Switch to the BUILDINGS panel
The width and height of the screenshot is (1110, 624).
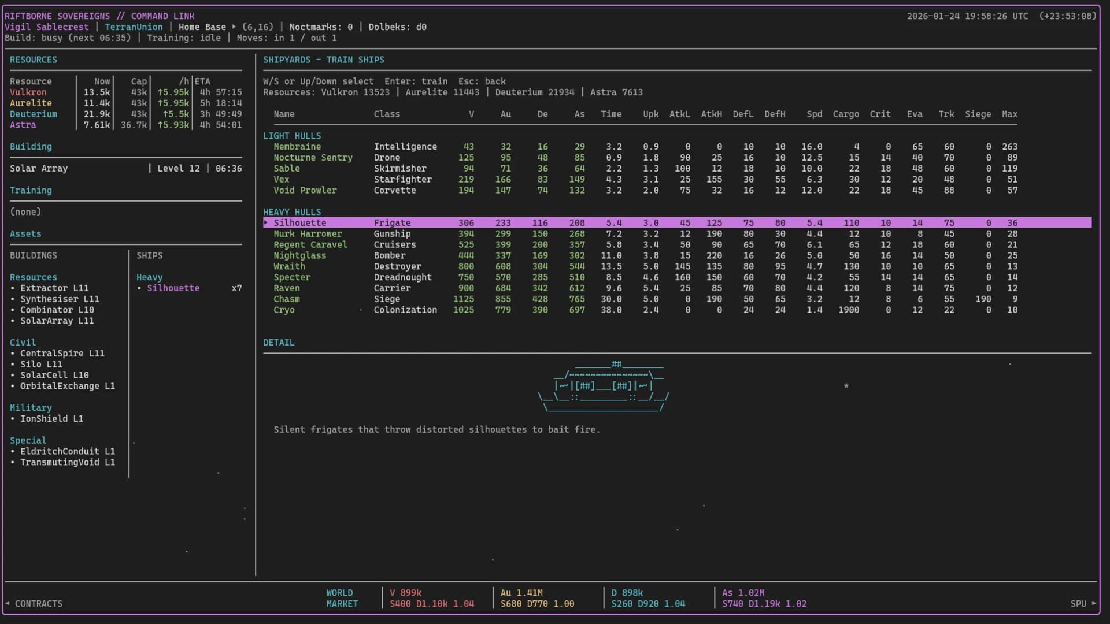tap(33, 255)
